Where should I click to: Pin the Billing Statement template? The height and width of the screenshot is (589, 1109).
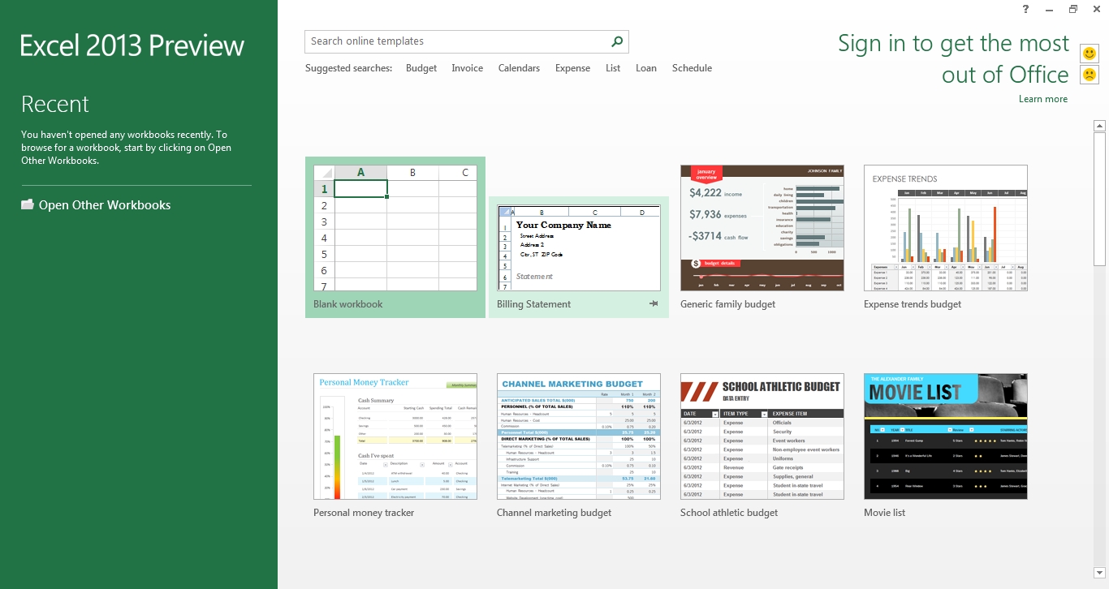tap(654, 304)
